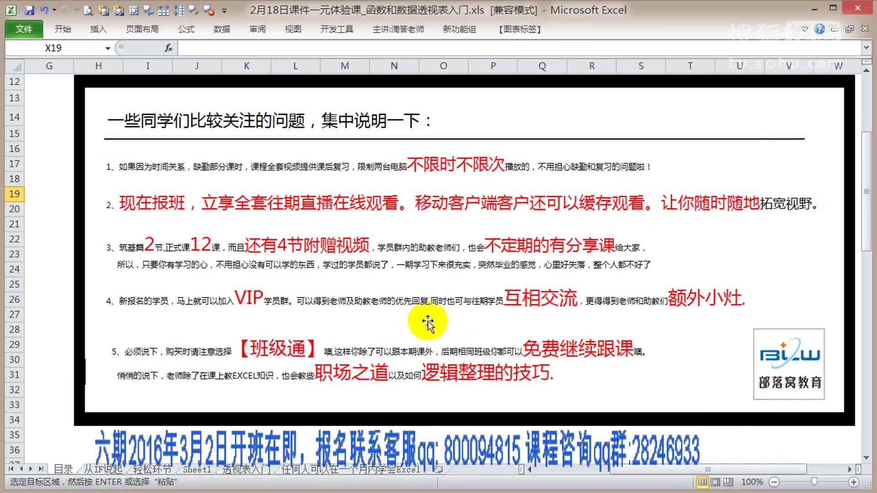Switch to the 透视表入门 sheet tab
Viewport: 877px width, 493px height.
246,469
